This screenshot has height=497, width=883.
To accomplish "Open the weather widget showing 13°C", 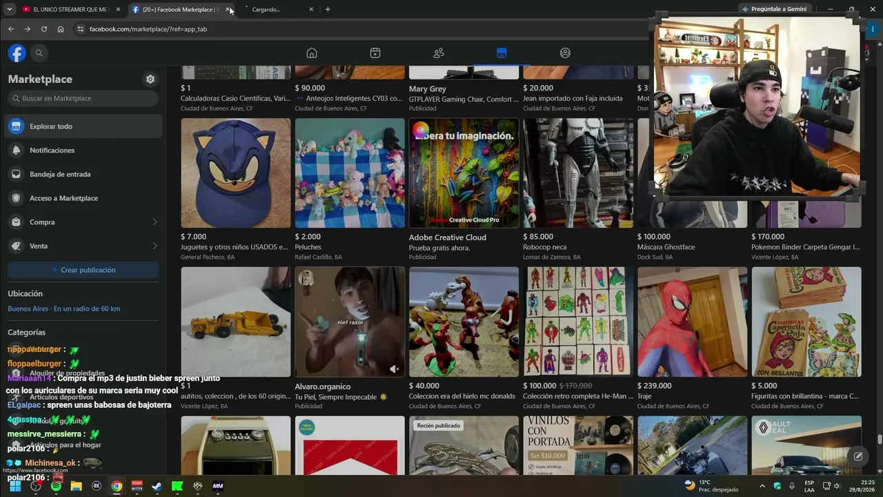I will [x=711, y=486].
